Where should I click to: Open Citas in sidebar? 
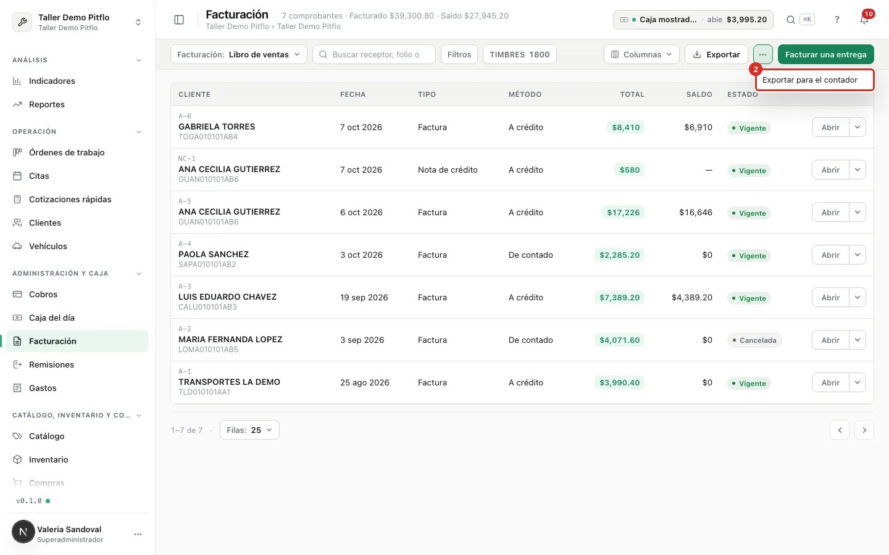[x=77, y=176]
